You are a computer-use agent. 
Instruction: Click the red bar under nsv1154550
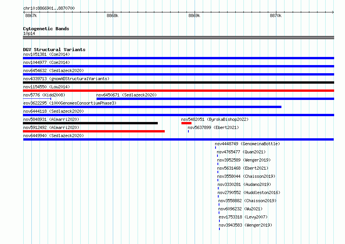[x=178, y=91]
